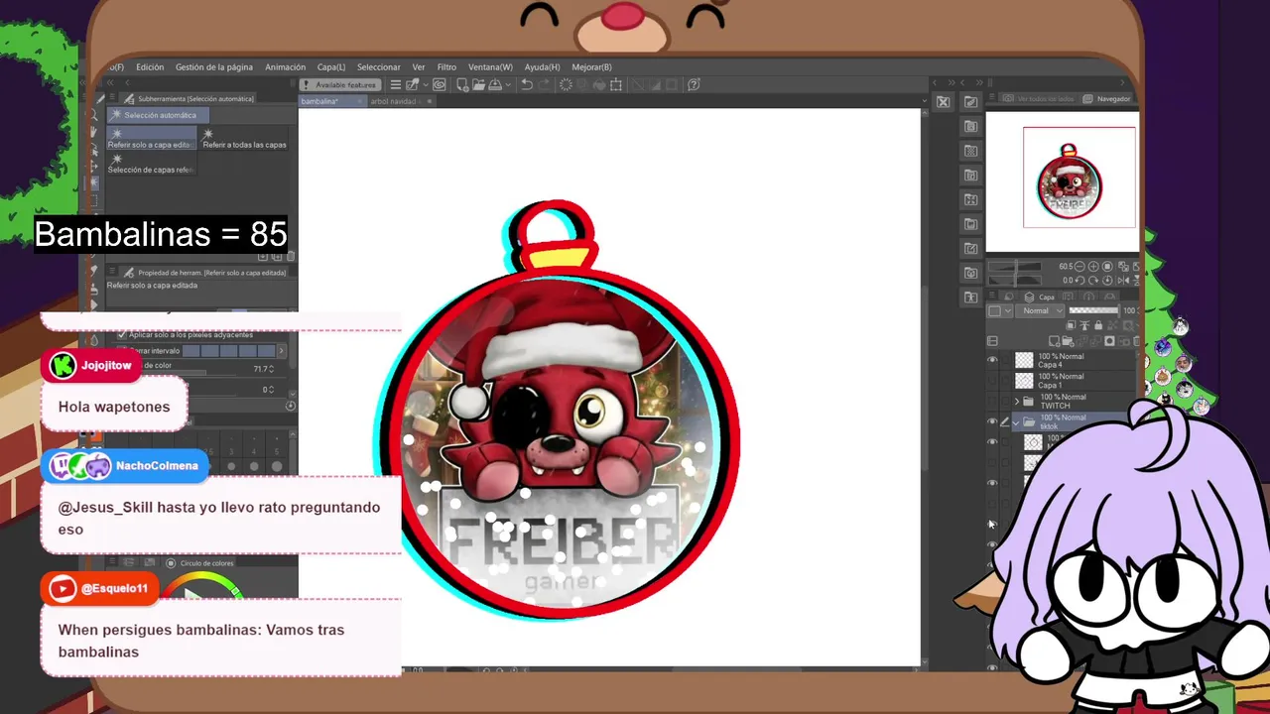The width and height of the screenshot is (1270, 714).
Task: Open the Gestión de la página menu
Action: (x=214, y=67)
